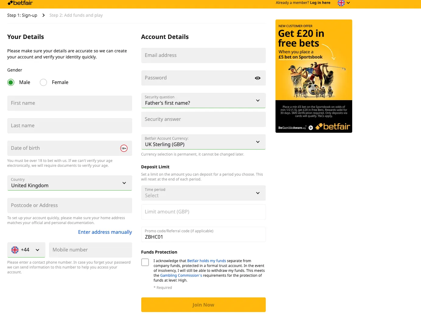Image resolution: width=421 pixels, height=316 pixels.
Task: Click the Promo code field containing ZBHC01
Action: pos(203,234)
